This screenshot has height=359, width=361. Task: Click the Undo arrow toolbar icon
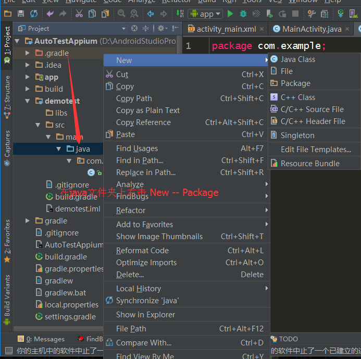pyautogui.click(x=50, y=14)
